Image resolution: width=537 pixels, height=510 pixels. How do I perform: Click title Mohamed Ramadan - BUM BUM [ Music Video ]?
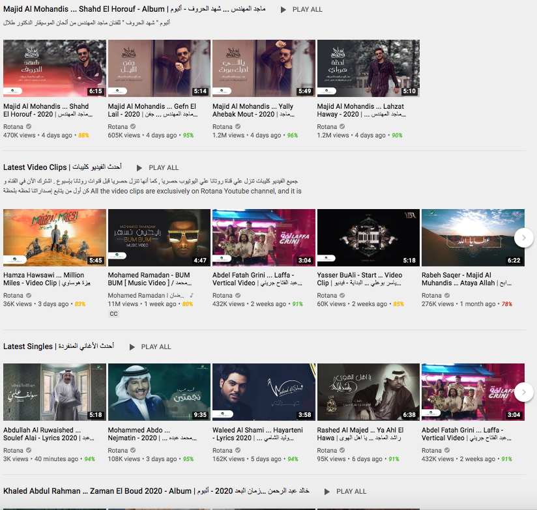pos(150,279)
